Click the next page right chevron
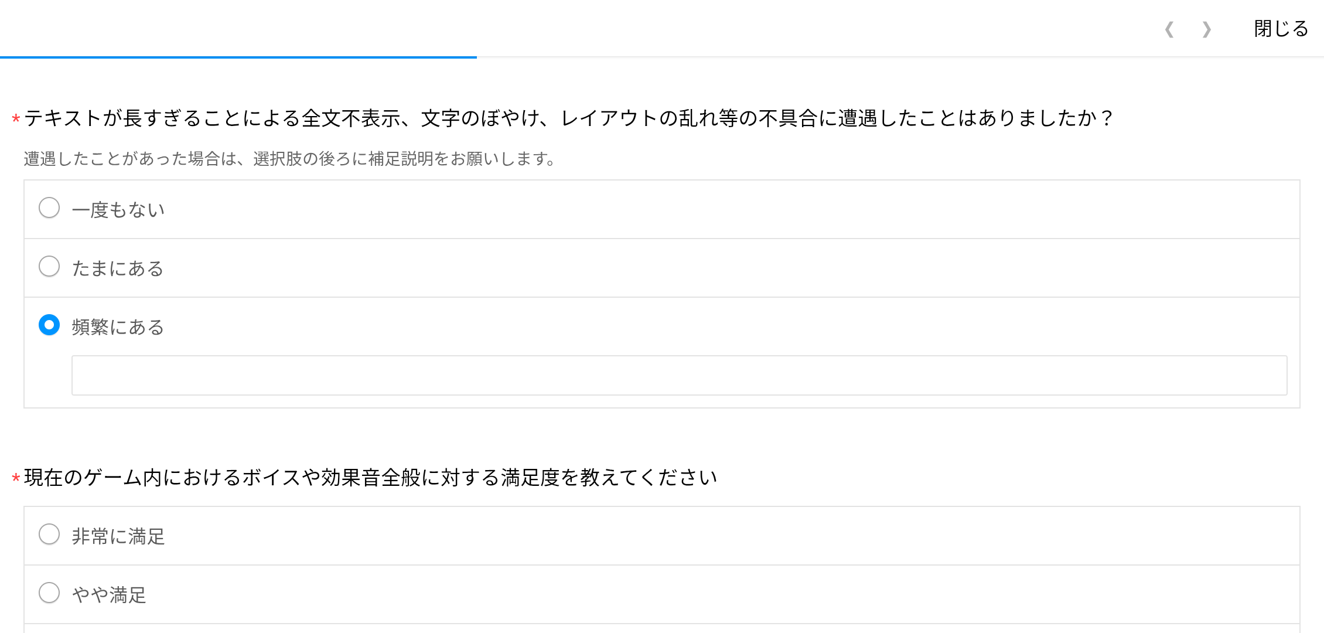The height and width of the screenshot is (633, 1324). (x=1207, y=29)
